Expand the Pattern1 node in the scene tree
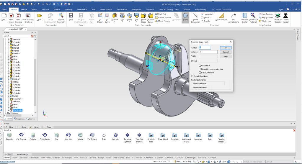Viewport: 302px width, 164px height. pos(9,79)
